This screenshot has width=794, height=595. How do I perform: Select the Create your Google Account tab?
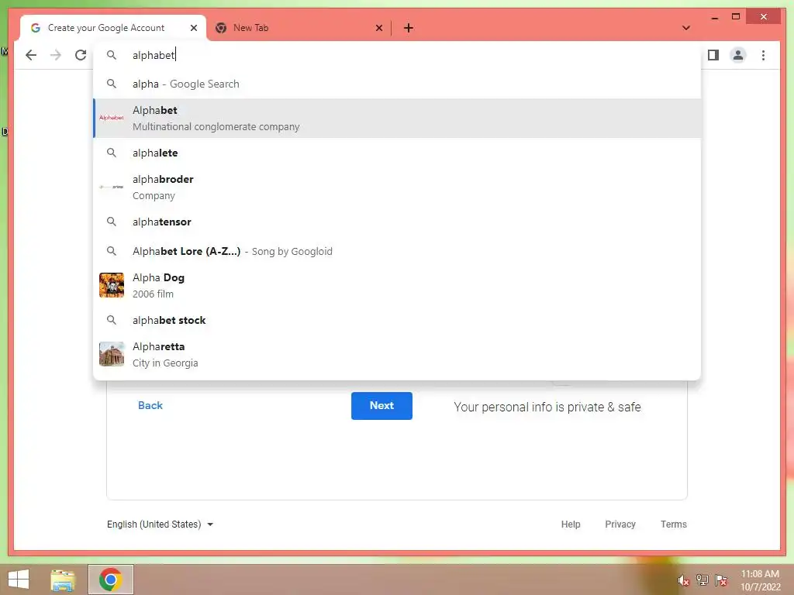[x=112, y=28]
